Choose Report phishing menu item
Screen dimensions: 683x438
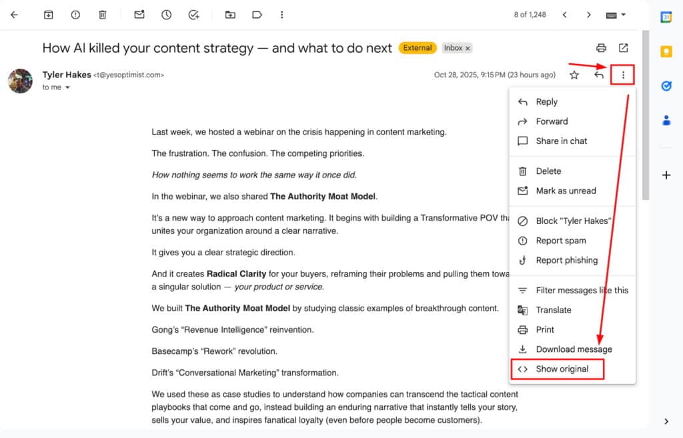572,261
